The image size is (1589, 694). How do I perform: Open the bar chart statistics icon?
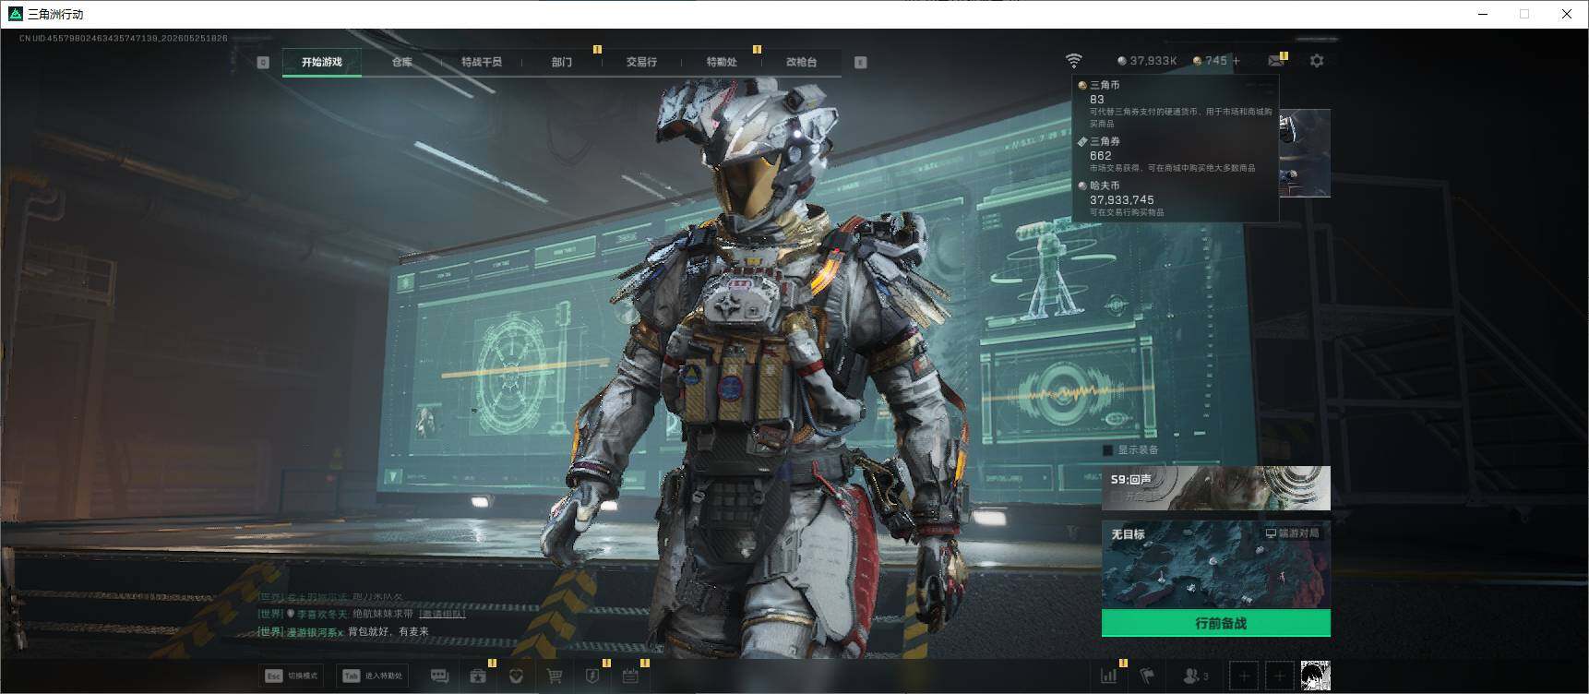[x=1108, y=676]
